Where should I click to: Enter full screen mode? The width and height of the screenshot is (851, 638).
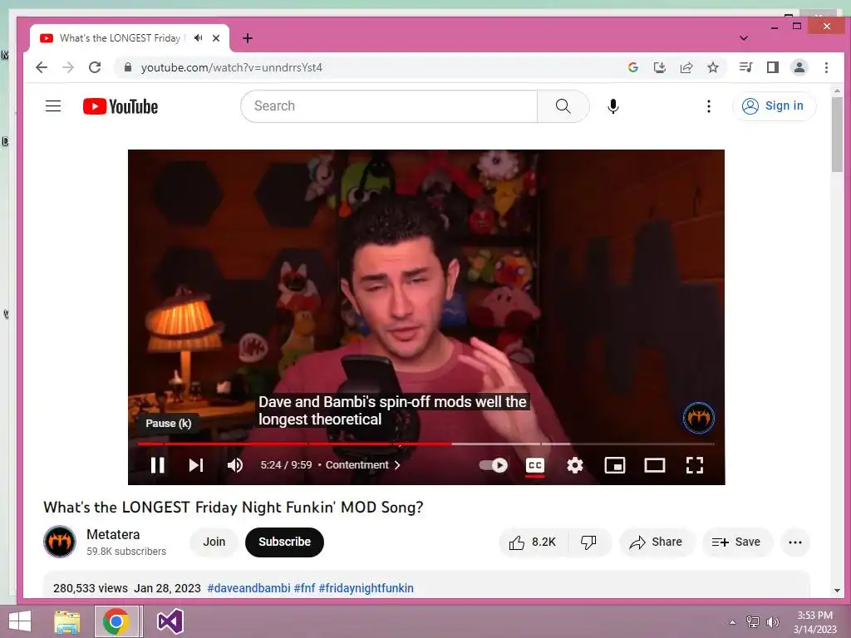(x=695, y=465)
